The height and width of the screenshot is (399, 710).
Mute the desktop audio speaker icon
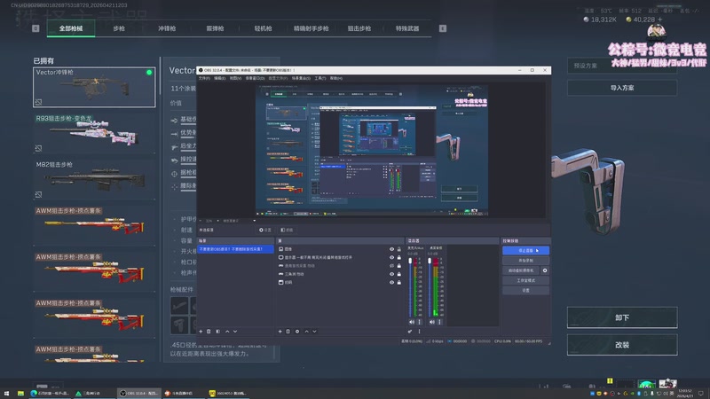click(x=432, y=322)
